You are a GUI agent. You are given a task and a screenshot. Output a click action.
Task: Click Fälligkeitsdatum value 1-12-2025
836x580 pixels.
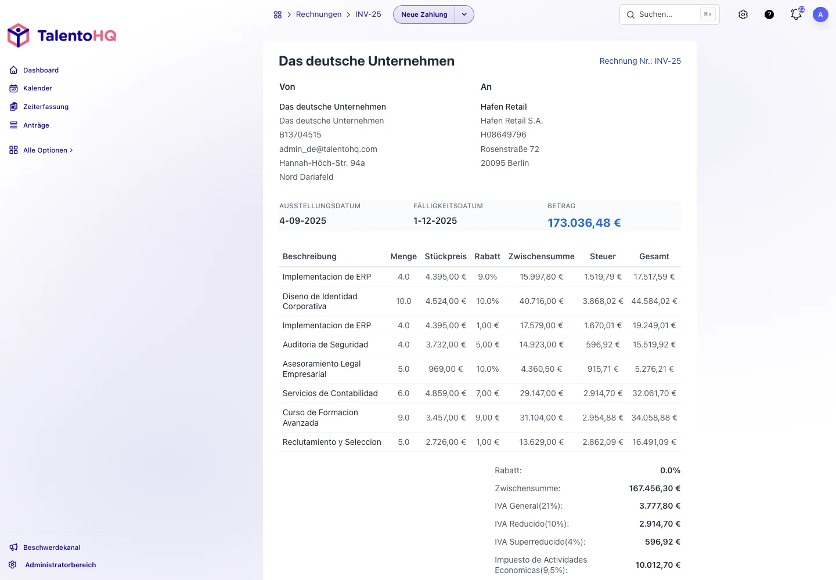pos(435,221)
